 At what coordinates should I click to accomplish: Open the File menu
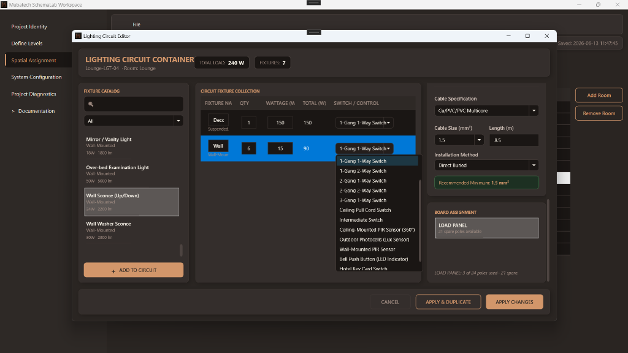(x=136, y=25)
